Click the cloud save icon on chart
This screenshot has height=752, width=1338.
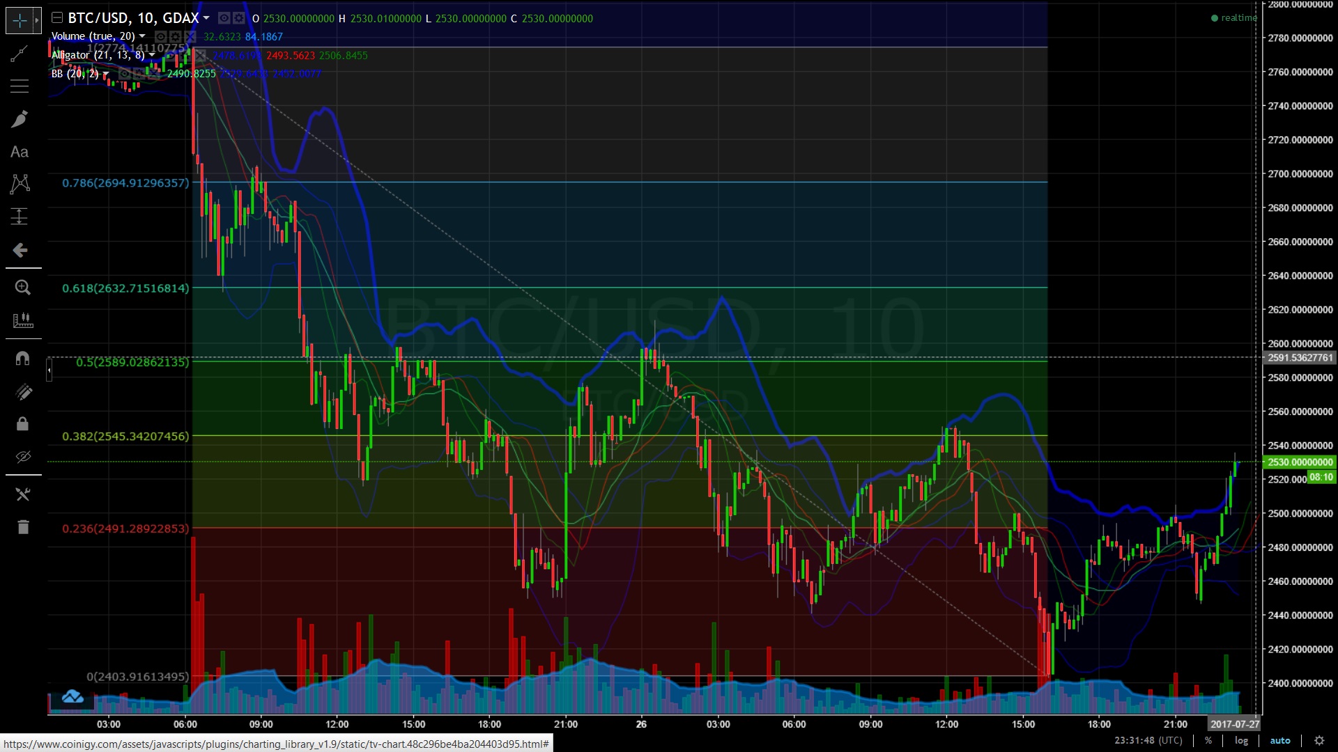tap(72, 696)
